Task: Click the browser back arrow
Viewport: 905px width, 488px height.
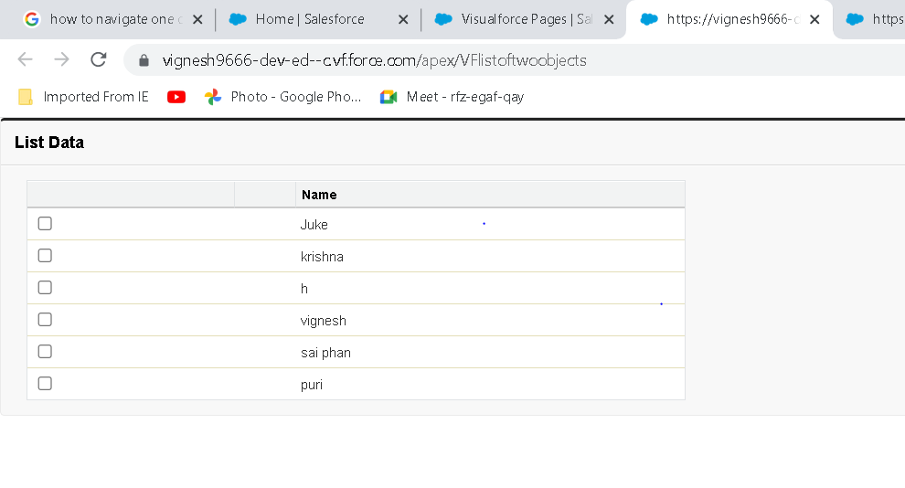Action: pos(25,60)
